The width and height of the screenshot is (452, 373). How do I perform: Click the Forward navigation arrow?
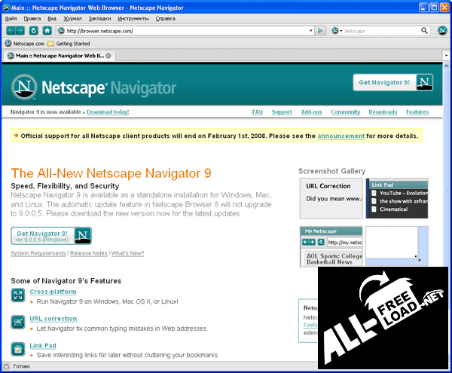pyautogui.click(x=20, y=31)
